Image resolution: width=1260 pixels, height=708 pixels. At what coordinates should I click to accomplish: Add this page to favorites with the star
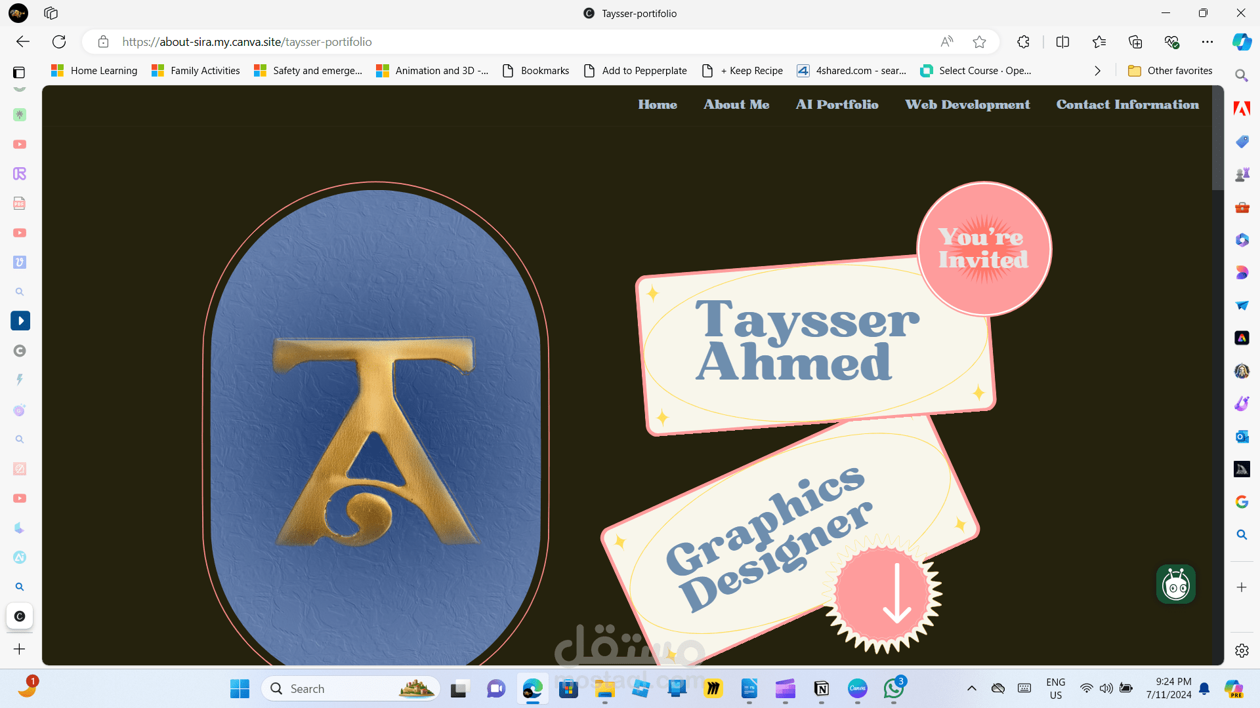(x=979, y=42)
